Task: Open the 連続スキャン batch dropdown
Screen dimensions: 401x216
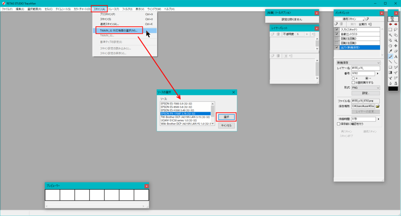Action: point(349,19)
